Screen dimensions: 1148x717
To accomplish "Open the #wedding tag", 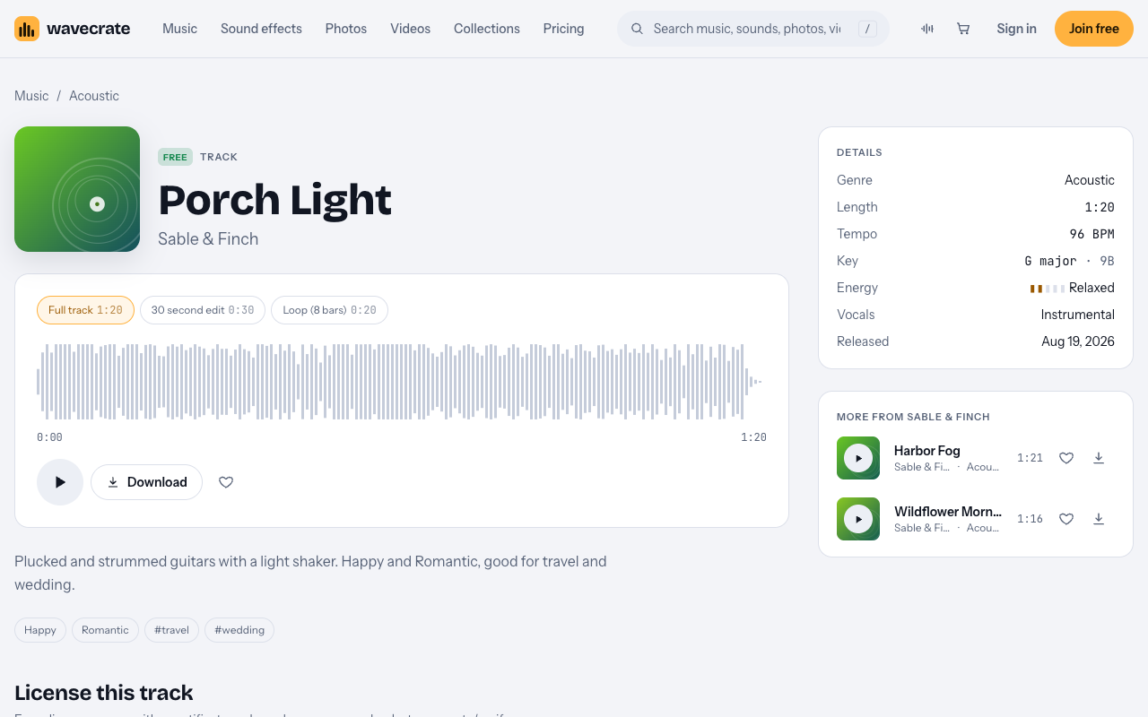I will (239, 630).
